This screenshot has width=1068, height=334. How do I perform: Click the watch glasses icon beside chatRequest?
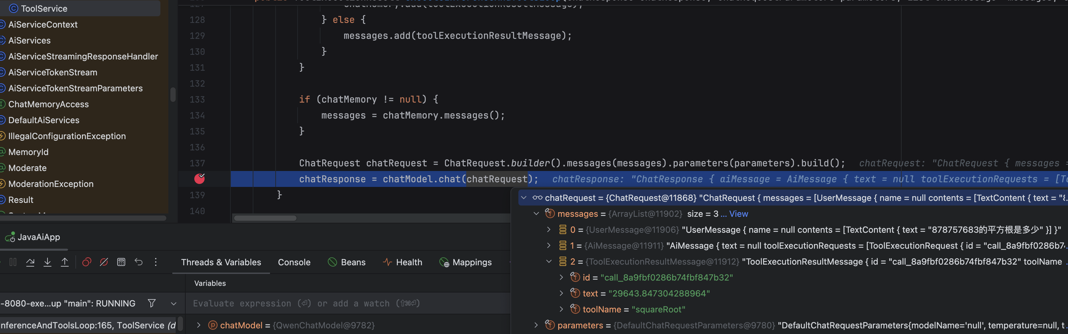537,198
